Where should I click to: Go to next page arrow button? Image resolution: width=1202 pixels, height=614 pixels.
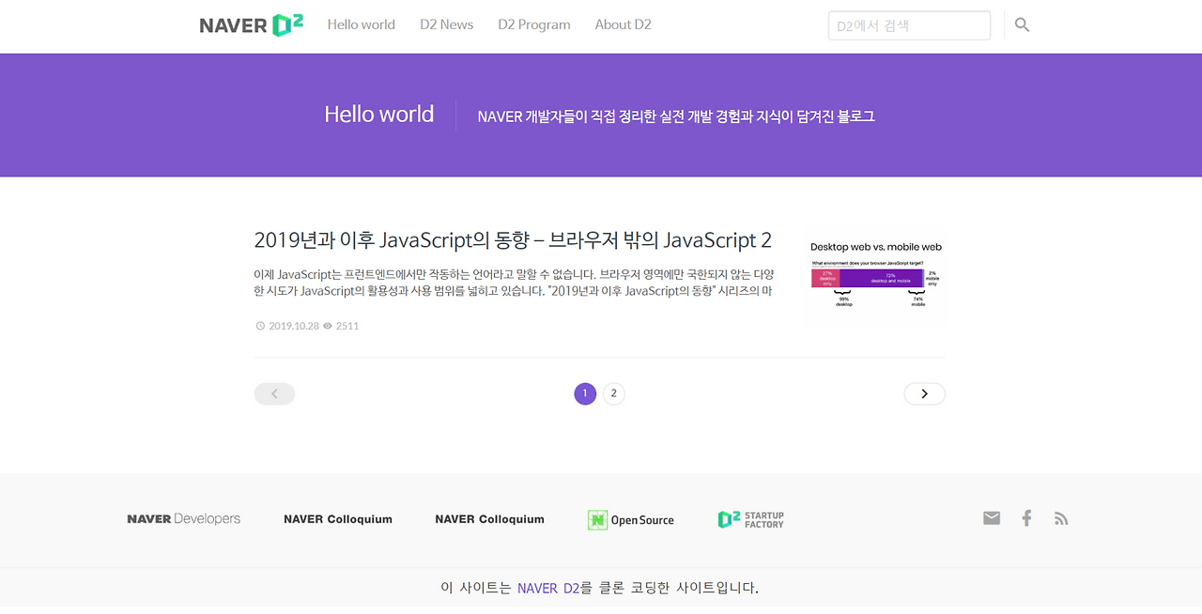pyautogui.click(x=925, y=393)
